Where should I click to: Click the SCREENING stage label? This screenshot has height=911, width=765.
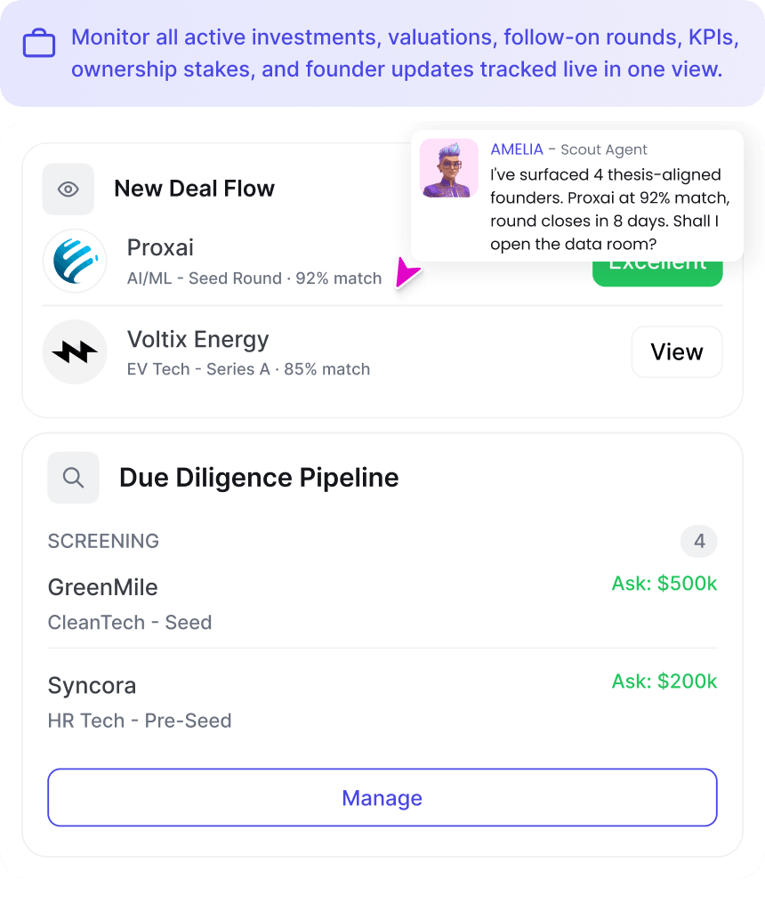click(x=103, y=541)
